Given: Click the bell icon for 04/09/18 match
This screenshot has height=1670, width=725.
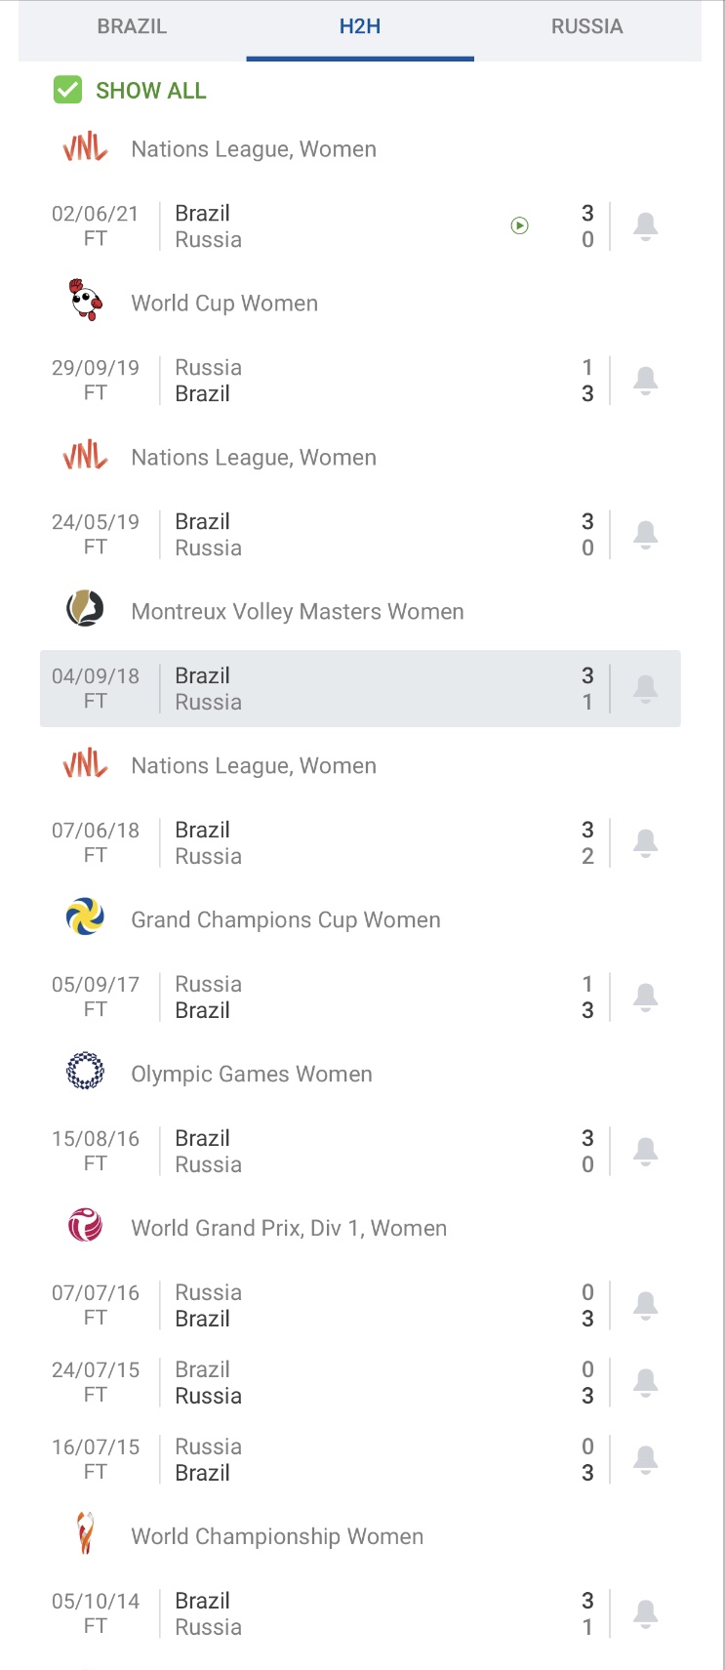Looking at the screenshot, I should [645, 689].
